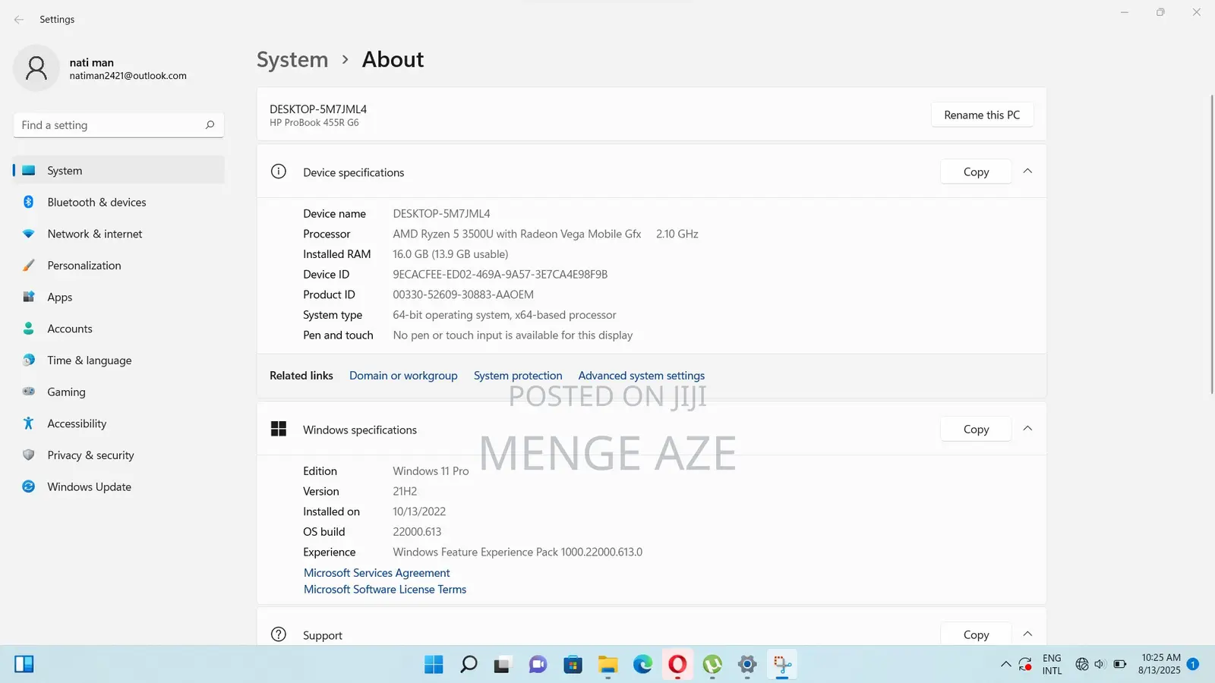Click the back arrow in Settings
The width and height of the screenshot is (1215, 683).
coord(19,20)
